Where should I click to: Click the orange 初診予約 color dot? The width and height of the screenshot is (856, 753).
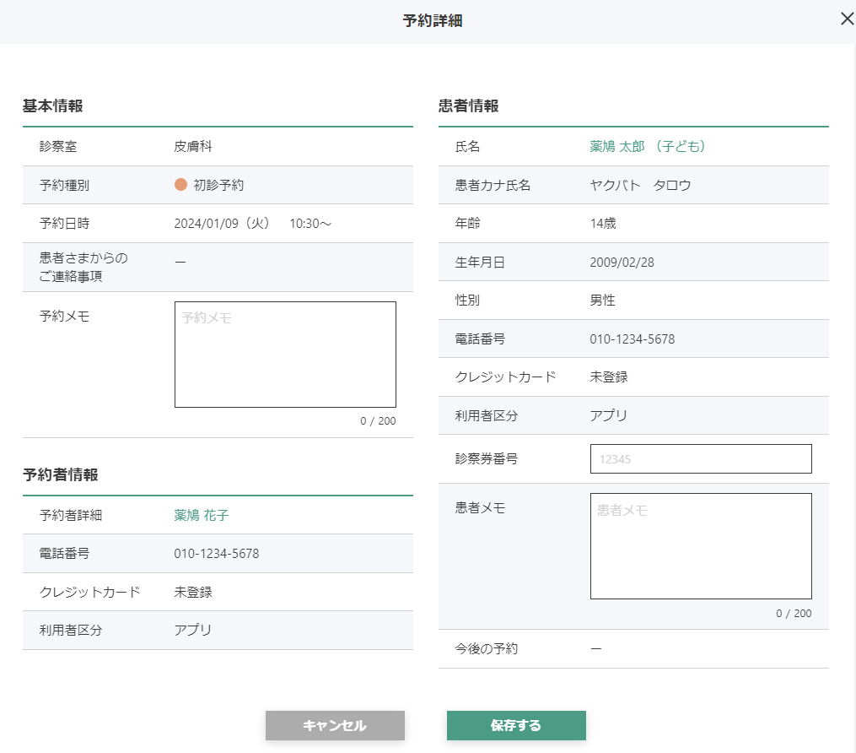point(180,185)
